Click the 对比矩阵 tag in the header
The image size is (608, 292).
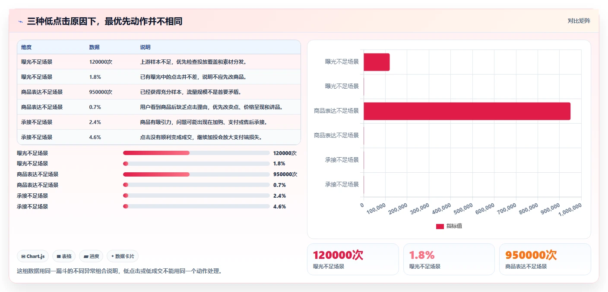point(579,21)
